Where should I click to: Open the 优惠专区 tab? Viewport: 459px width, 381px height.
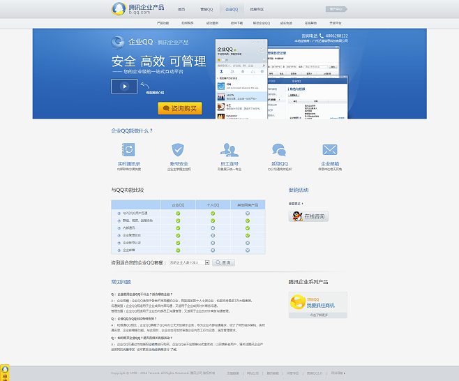[x=257, y=9]
